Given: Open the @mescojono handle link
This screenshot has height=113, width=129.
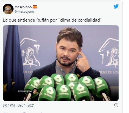Looking at the screenshot, I should tap(24, 11).
